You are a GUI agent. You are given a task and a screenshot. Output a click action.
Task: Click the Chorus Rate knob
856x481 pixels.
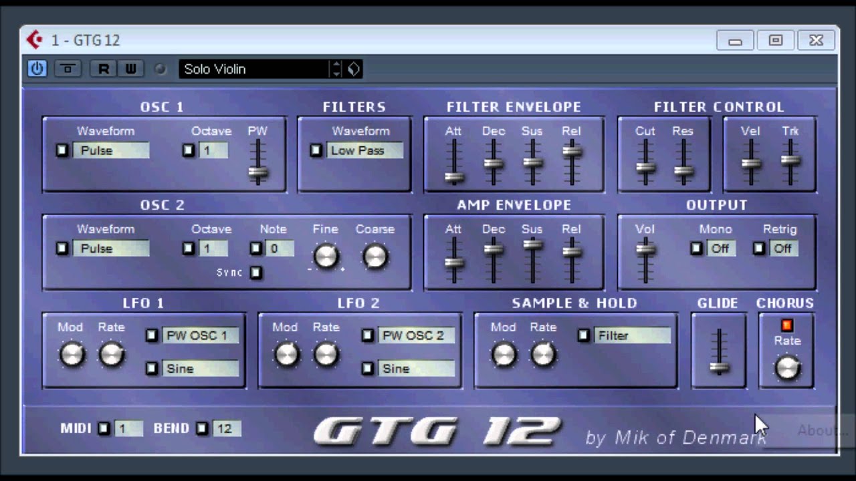(786, 368)
